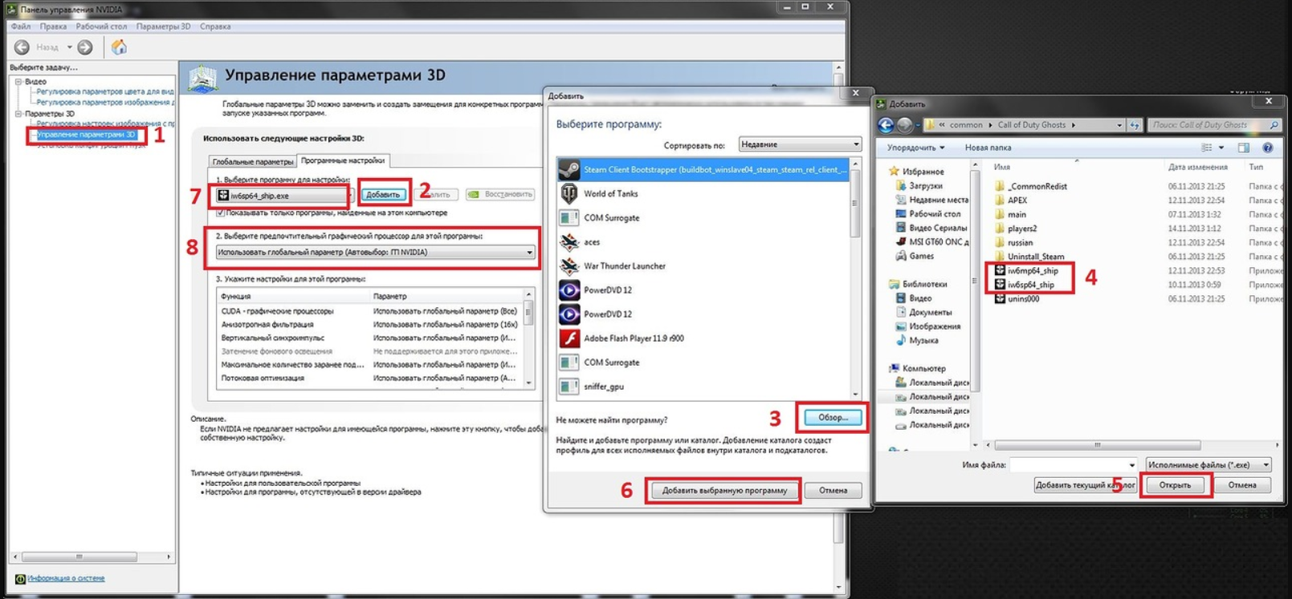The height and width of the screenshot is (599, 1292).
Task: Open the view options dropdown arrow
Action: pos(1221,148)
